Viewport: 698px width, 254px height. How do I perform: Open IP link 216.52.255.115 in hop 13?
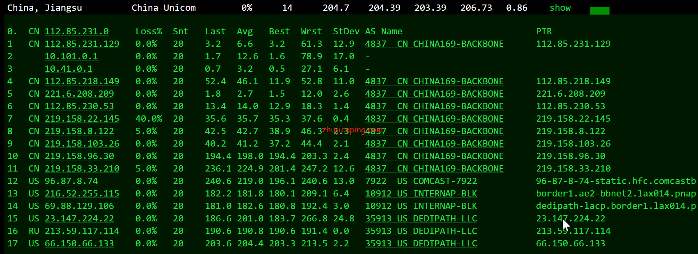click(82, 194)
